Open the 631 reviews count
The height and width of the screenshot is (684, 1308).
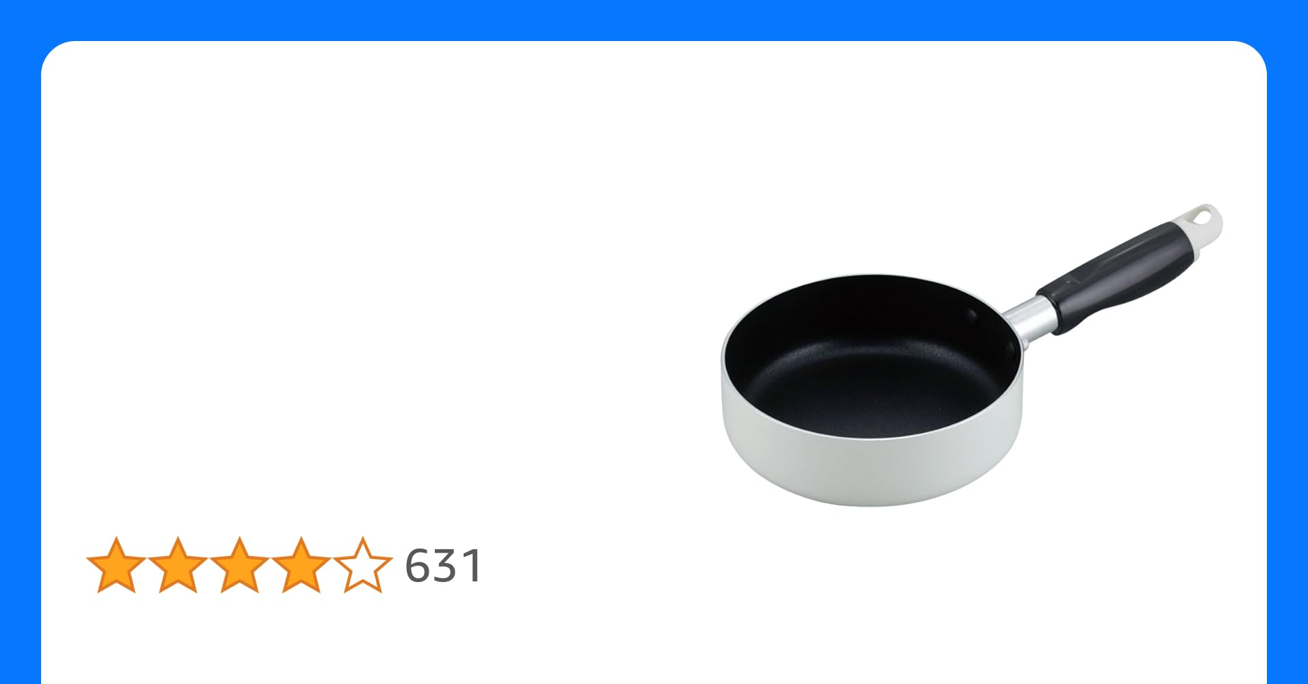click(443, 566)
